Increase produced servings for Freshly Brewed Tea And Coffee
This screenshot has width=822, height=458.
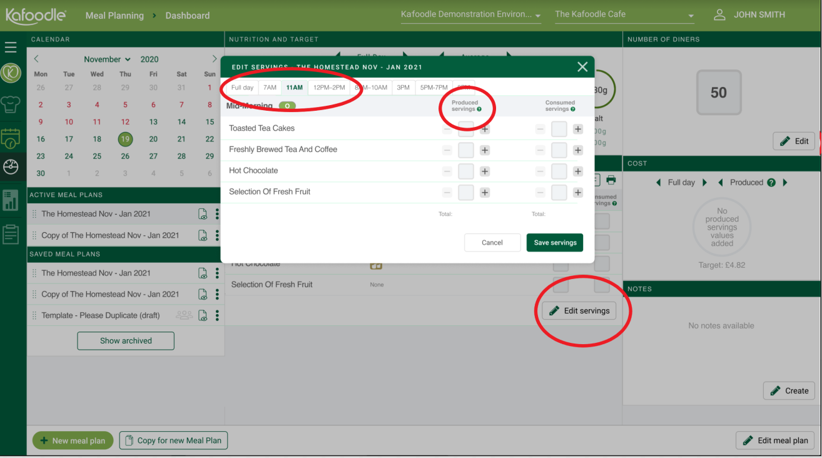point(485,150)
